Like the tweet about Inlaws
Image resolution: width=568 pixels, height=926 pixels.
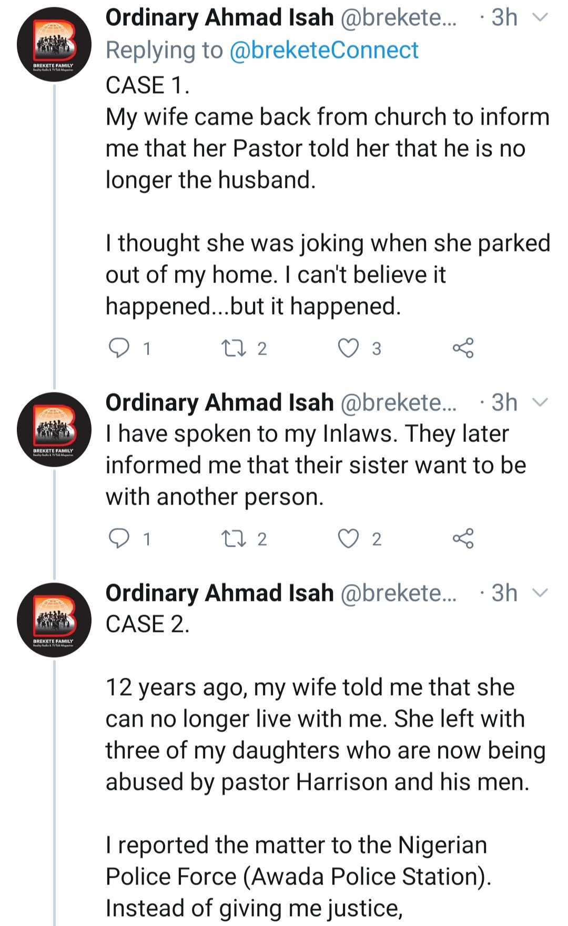click(348, 538)
